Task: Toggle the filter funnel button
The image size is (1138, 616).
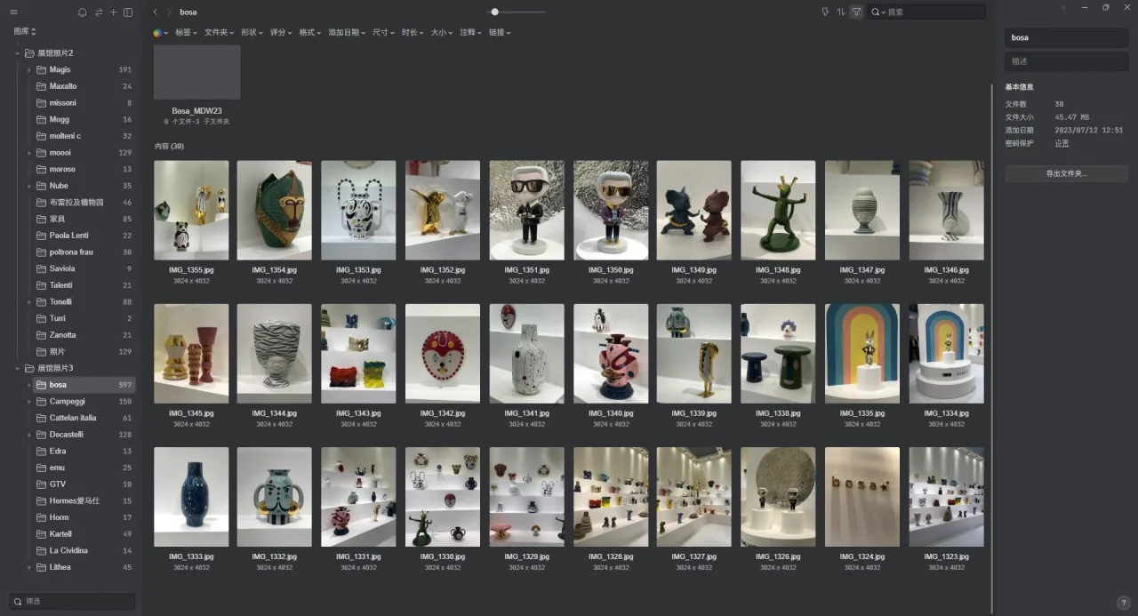Action: coord(856,12)
